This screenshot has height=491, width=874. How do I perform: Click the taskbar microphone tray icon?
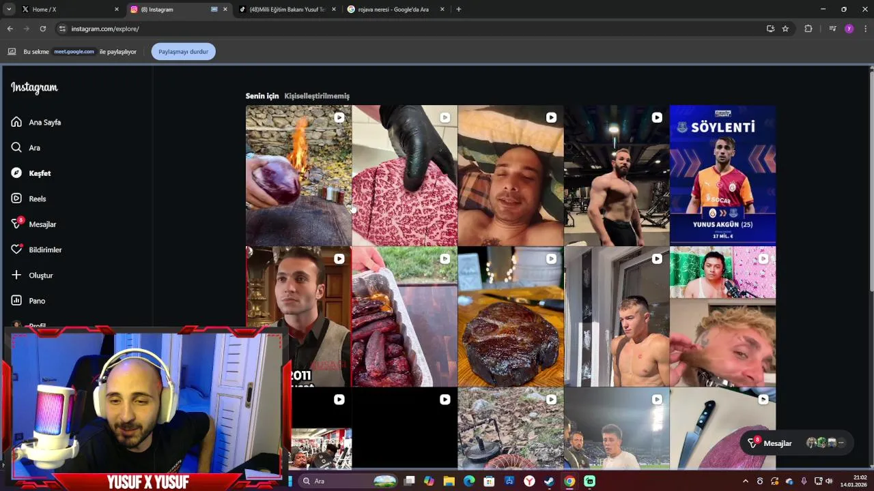804,481
